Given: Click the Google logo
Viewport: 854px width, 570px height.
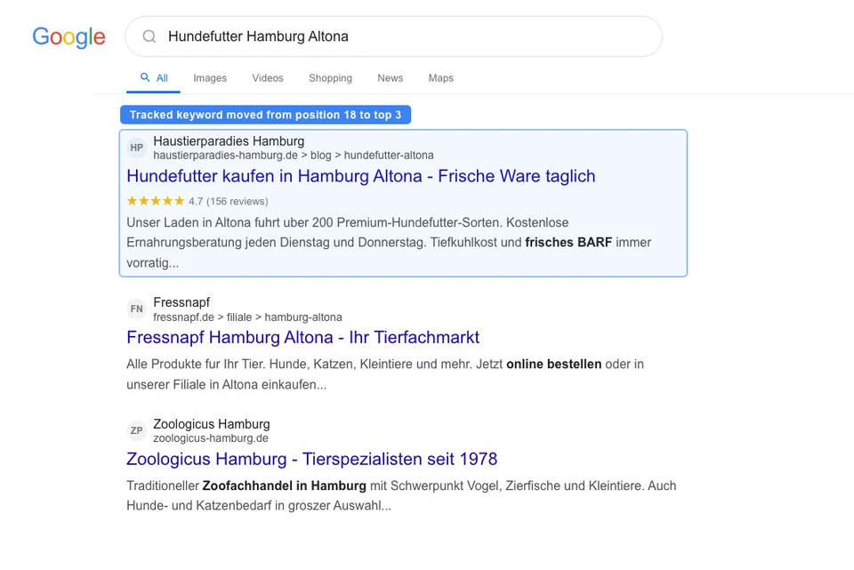Looking at the screenshot, I should pyautogui.click(x=68, y=37).
